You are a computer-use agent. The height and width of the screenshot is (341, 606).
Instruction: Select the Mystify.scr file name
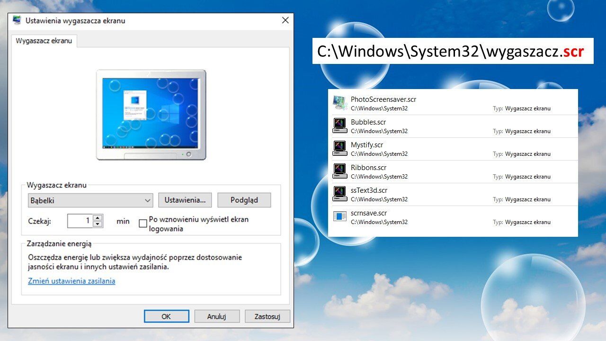pyautogui.click(x=367, y=145)
